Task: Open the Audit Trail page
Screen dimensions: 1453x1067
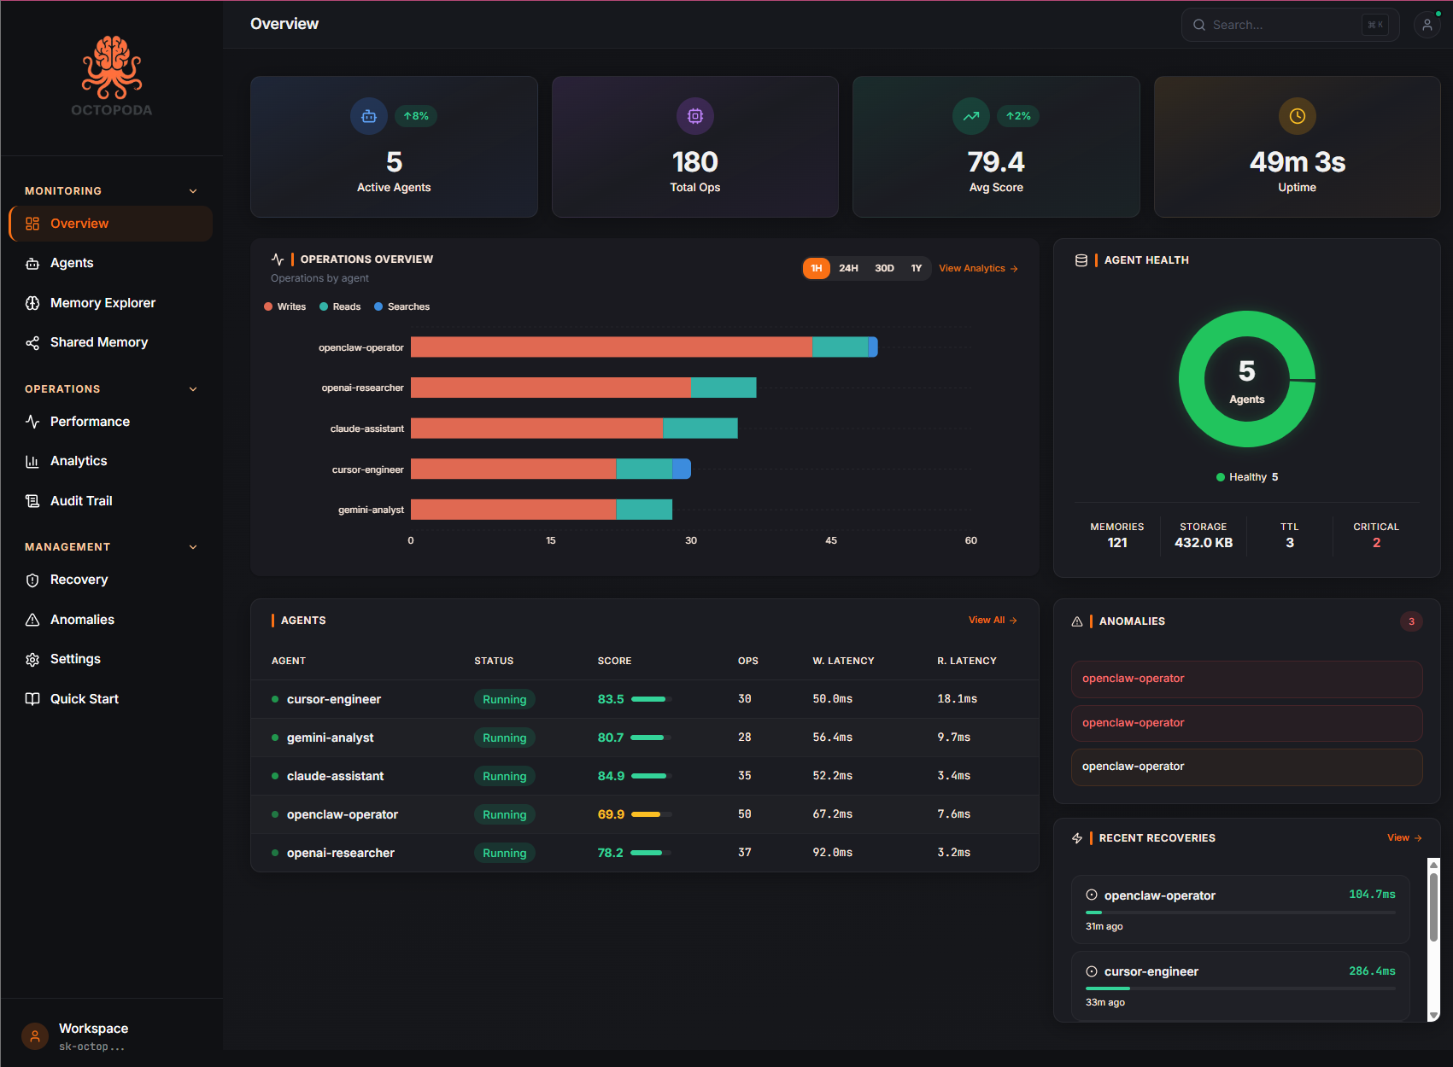Action: (x=80, y=500)
